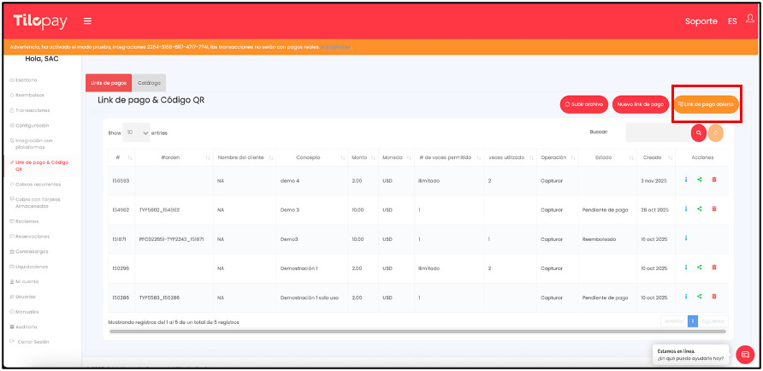Open the hamburger menu next to Tilopay logo
This screenshot has width=763, height=371.
87,21
